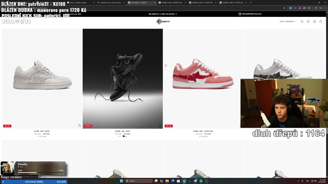Open the CES keyboard language indicator

(307, 181)
